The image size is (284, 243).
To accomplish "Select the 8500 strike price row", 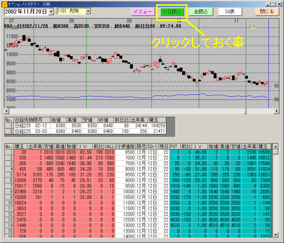I will click(138, 175).
